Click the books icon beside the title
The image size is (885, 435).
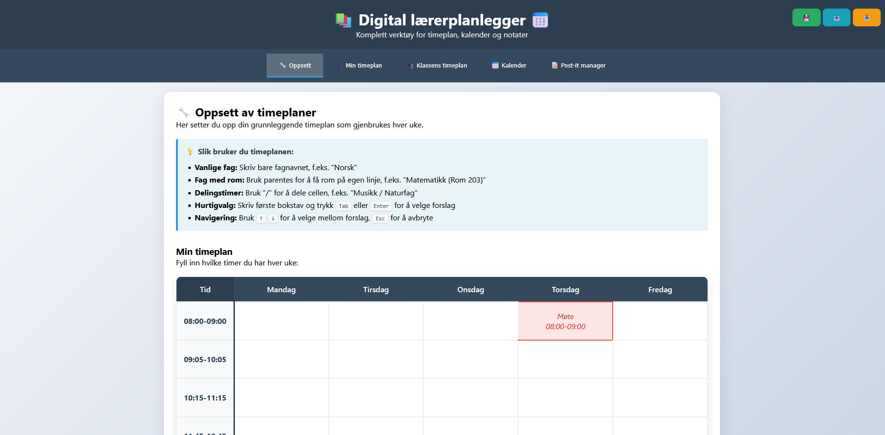pos(343,20)
